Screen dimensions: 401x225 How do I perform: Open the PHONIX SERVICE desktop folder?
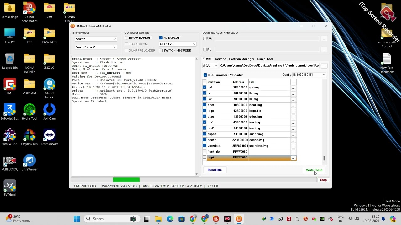coord(69,12)
